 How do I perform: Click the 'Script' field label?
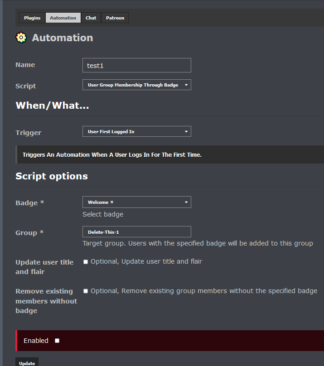26,86
